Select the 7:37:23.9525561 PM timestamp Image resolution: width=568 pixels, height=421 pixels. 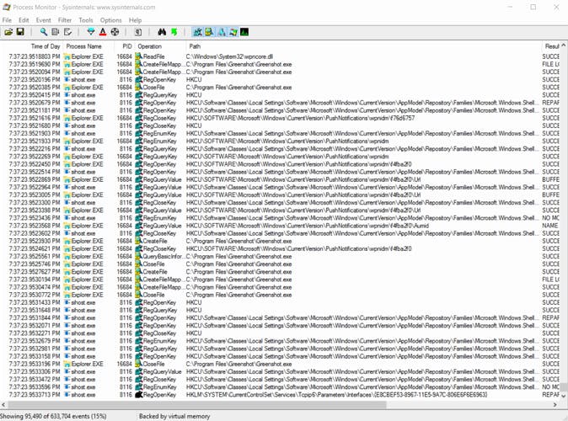35,256
